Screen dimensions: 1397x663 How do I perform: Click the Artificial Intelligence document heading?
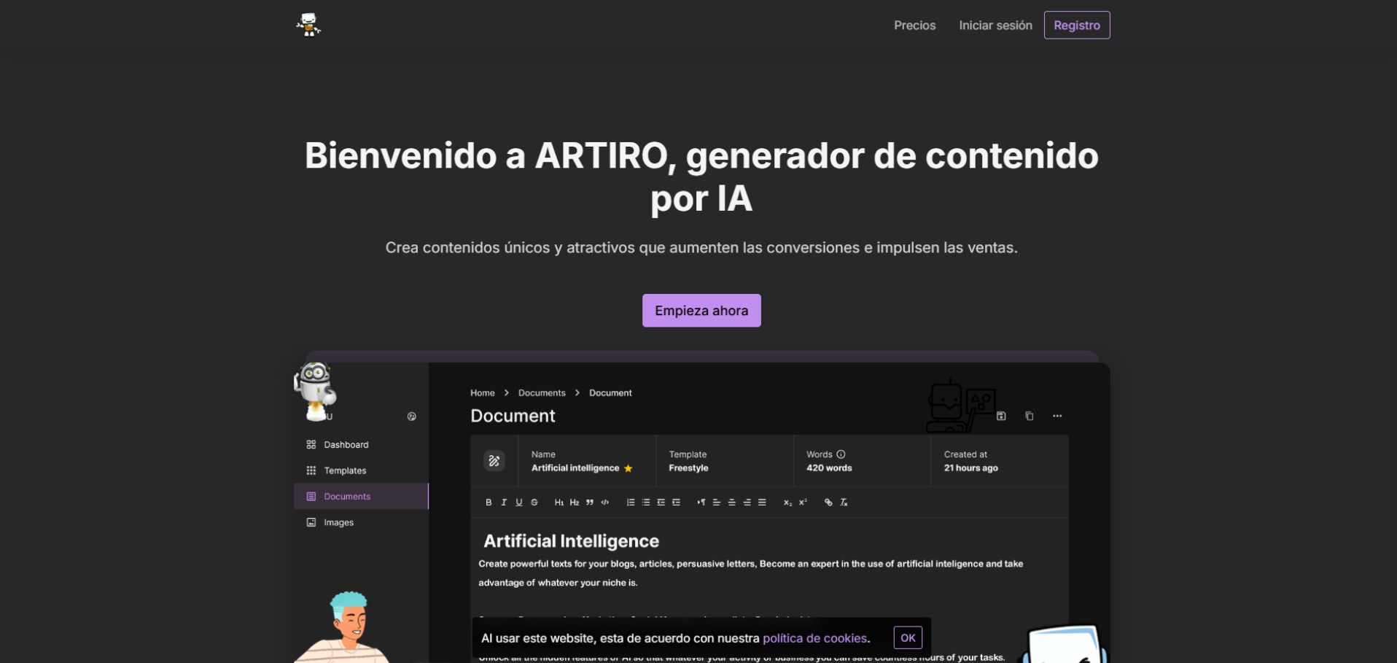click(571, 541)
